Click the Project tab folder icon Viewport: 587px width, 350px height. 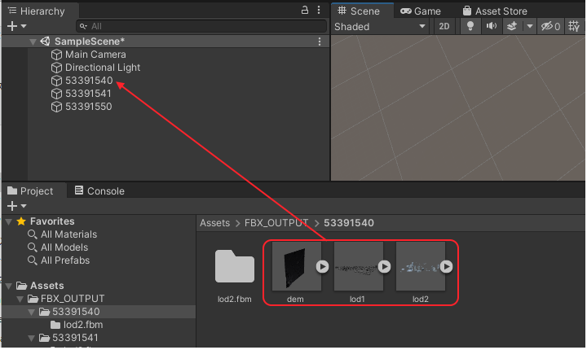[12, 190]
